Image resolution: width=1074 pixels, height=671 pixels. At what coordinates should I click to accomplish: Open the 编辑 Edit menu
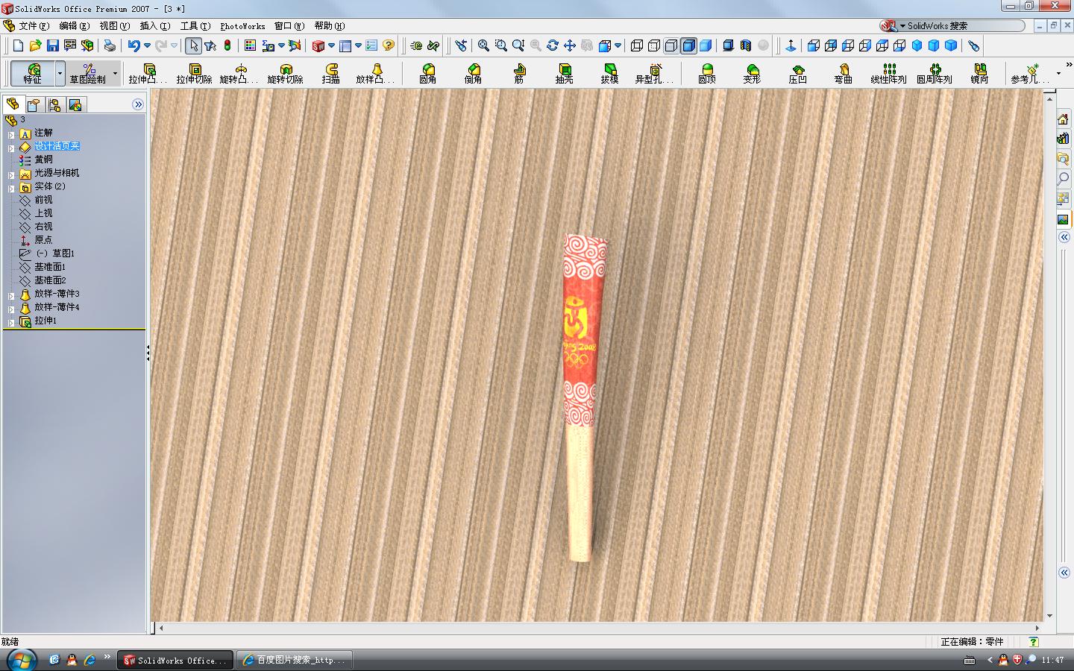tap(74, 26)
